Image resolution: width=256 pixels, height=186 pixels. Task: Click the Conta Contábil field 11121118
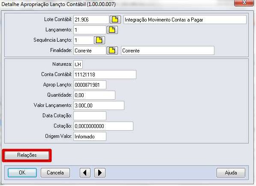[x=105, y=75]
